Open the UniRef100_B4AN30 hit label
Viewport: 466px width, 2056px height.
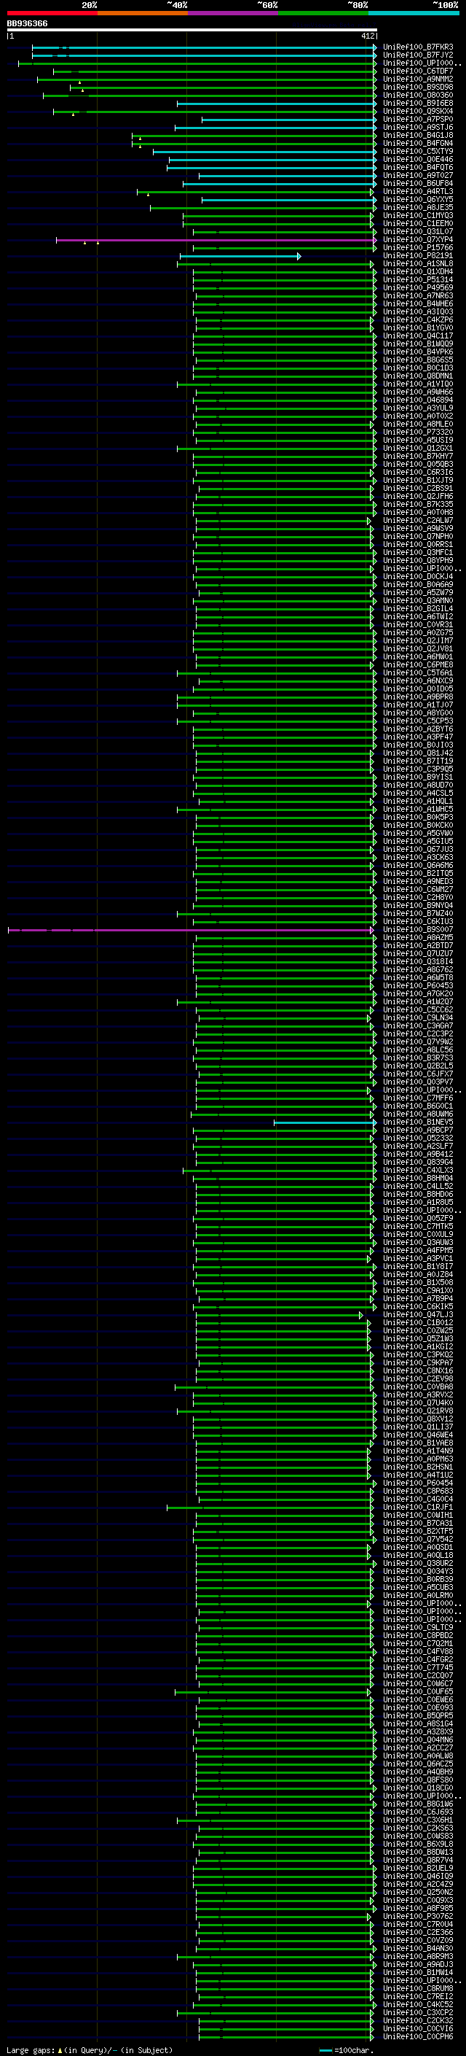(418, 1948)
